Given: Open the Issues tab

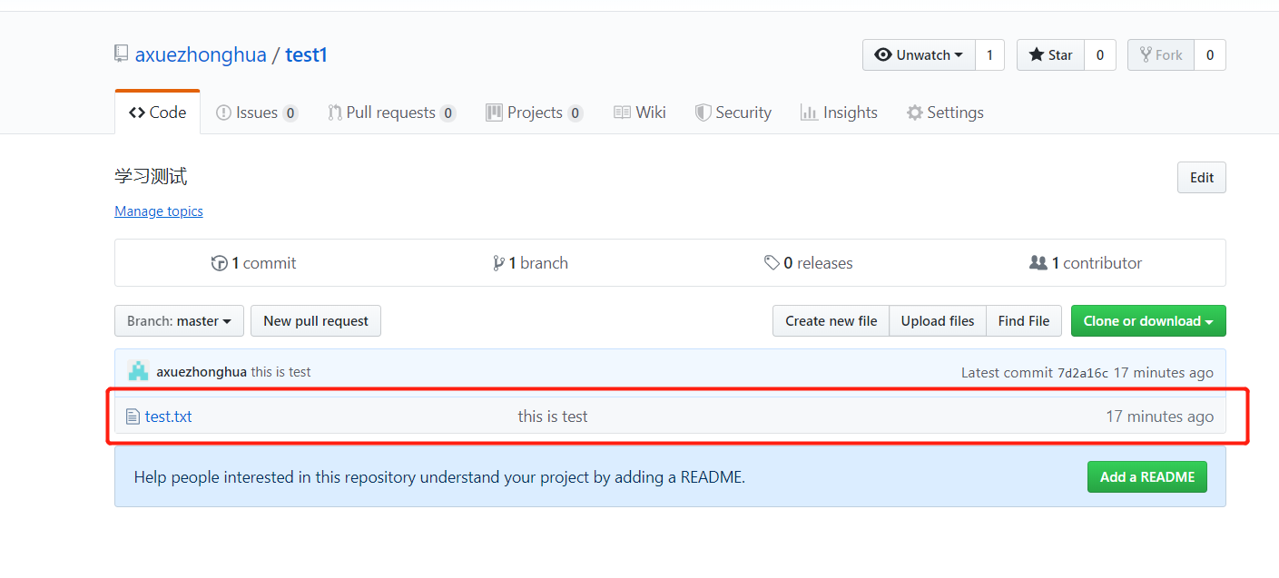Looking at the screenshot, I should point(257,113).
